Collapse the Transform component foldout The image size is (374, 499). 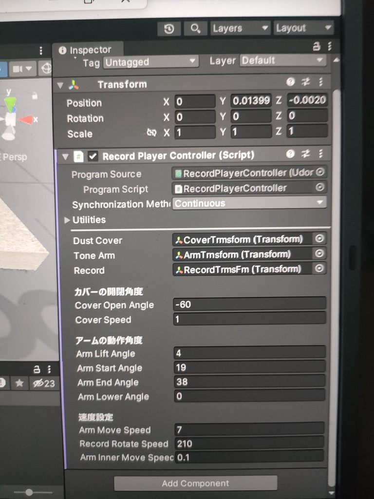point(60,85)
